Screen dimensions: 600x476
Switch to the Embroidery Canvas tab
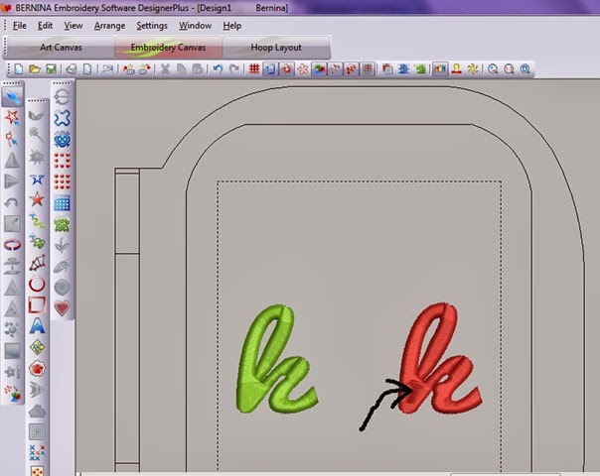pos(168,48)
